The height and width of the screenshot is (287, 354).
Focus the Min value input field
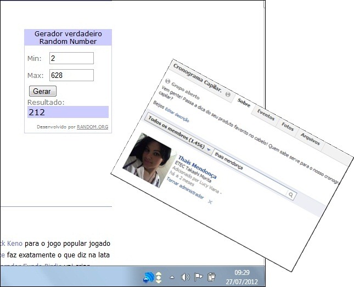click(x=71, y=58)
